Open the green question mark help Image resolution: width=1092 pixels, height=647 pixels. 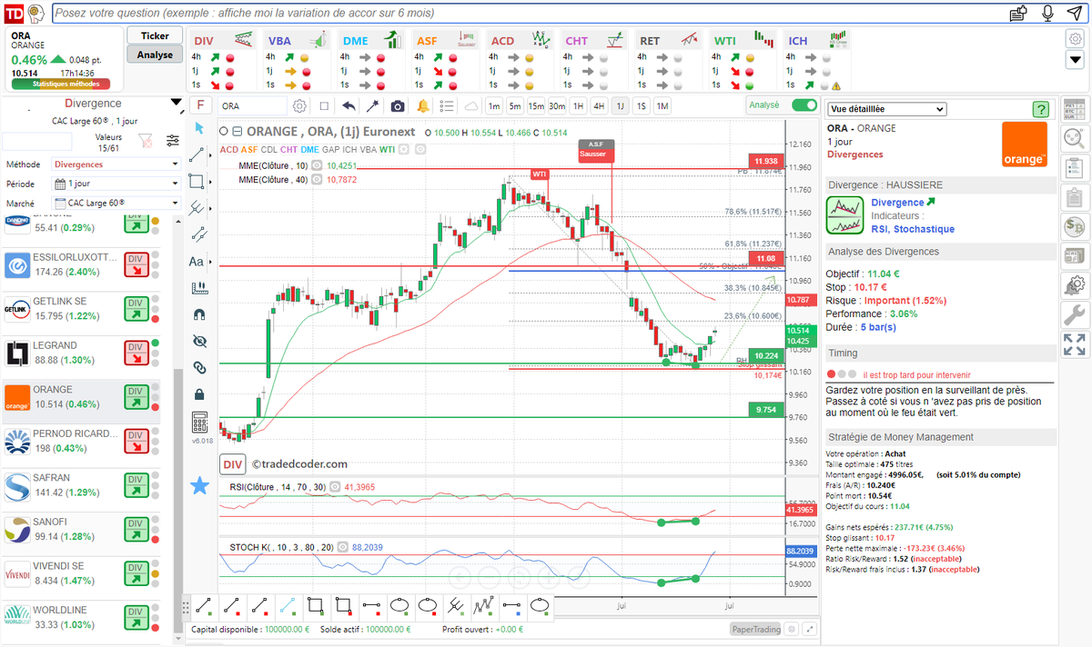[1040, 109]
